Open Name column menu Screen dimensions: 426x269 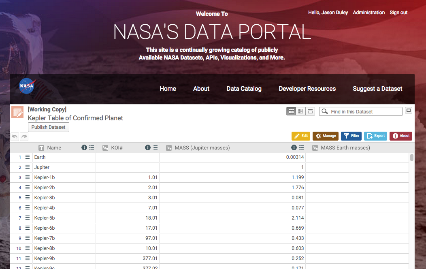pos(92,147)
